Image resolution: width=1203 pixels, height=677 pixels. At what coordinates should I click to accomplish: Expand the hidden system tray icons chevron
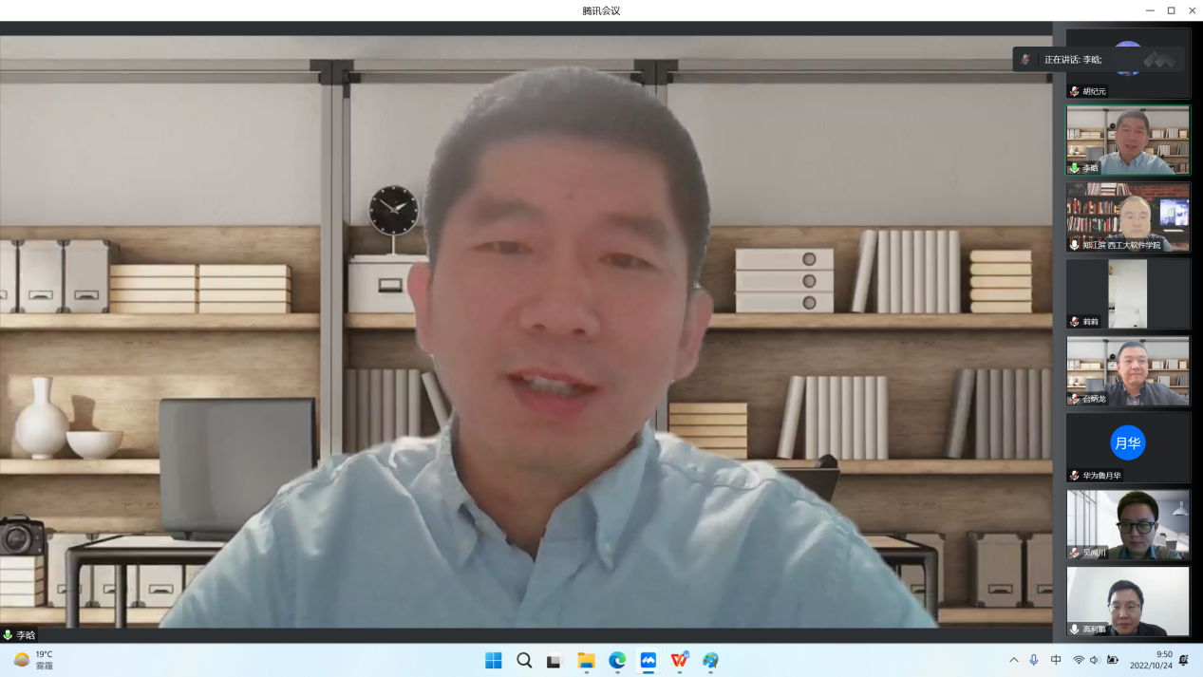pos(1014,660)
